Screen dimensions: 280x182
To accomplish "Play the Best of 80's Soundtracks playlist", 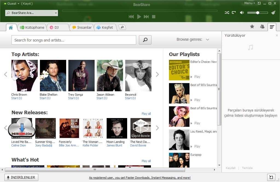I will (x=195, y=123).
